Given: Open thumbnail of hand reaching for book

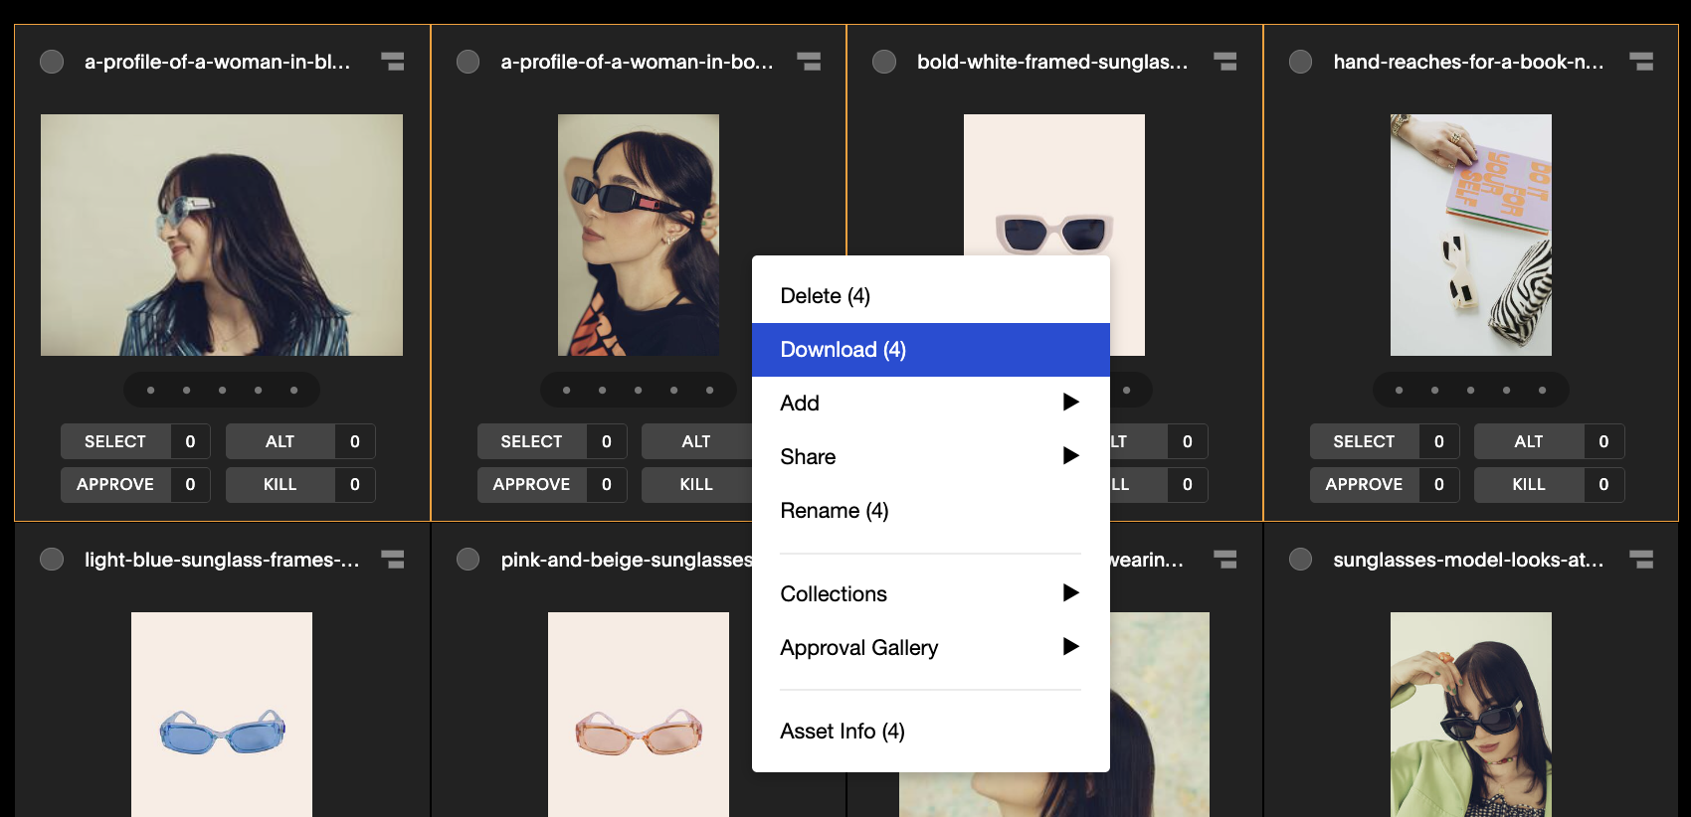Looking at the screenshot, I should pos(1470,235).
